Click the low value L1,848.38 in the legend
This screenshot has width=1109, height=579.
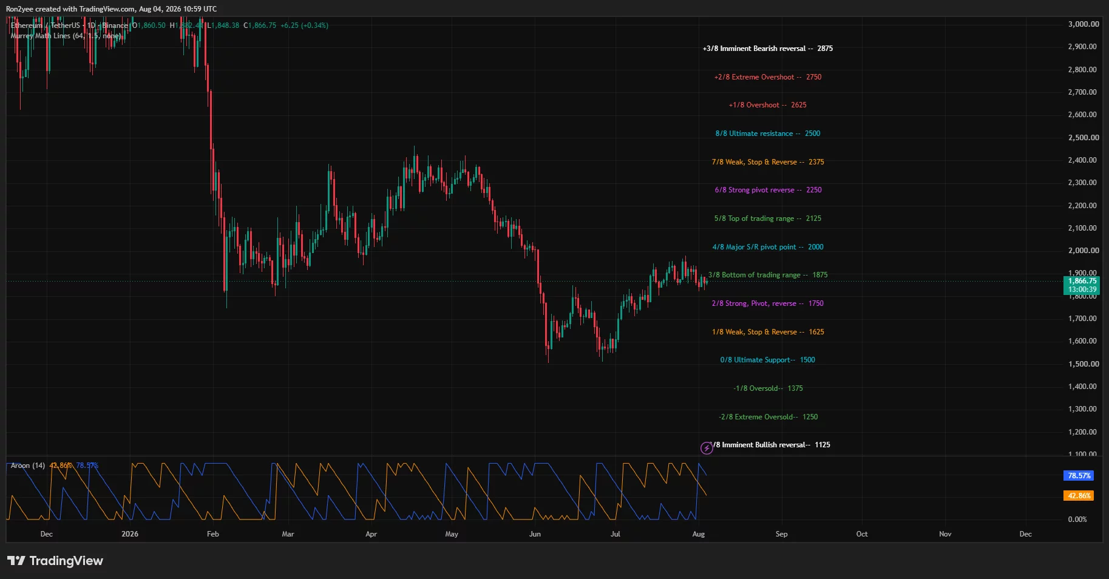[223, 25]
